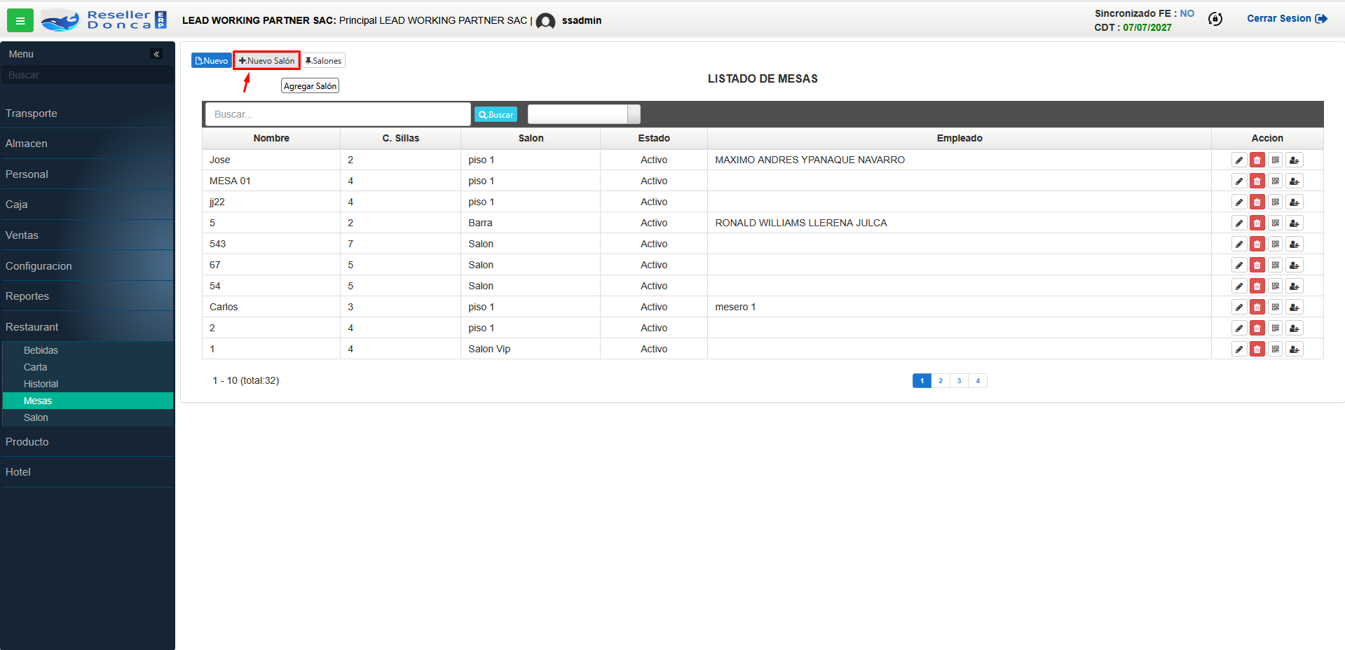The width and height of the screenshot is (1345, 650).
Task: Select the highlighted Mesas menu item
Action: pos(88,401)
